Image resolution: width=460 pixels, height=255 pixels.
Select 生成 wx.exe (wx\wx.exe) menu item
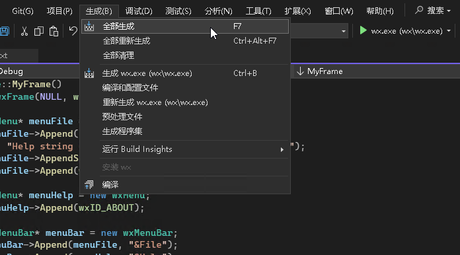coord(185,73)
